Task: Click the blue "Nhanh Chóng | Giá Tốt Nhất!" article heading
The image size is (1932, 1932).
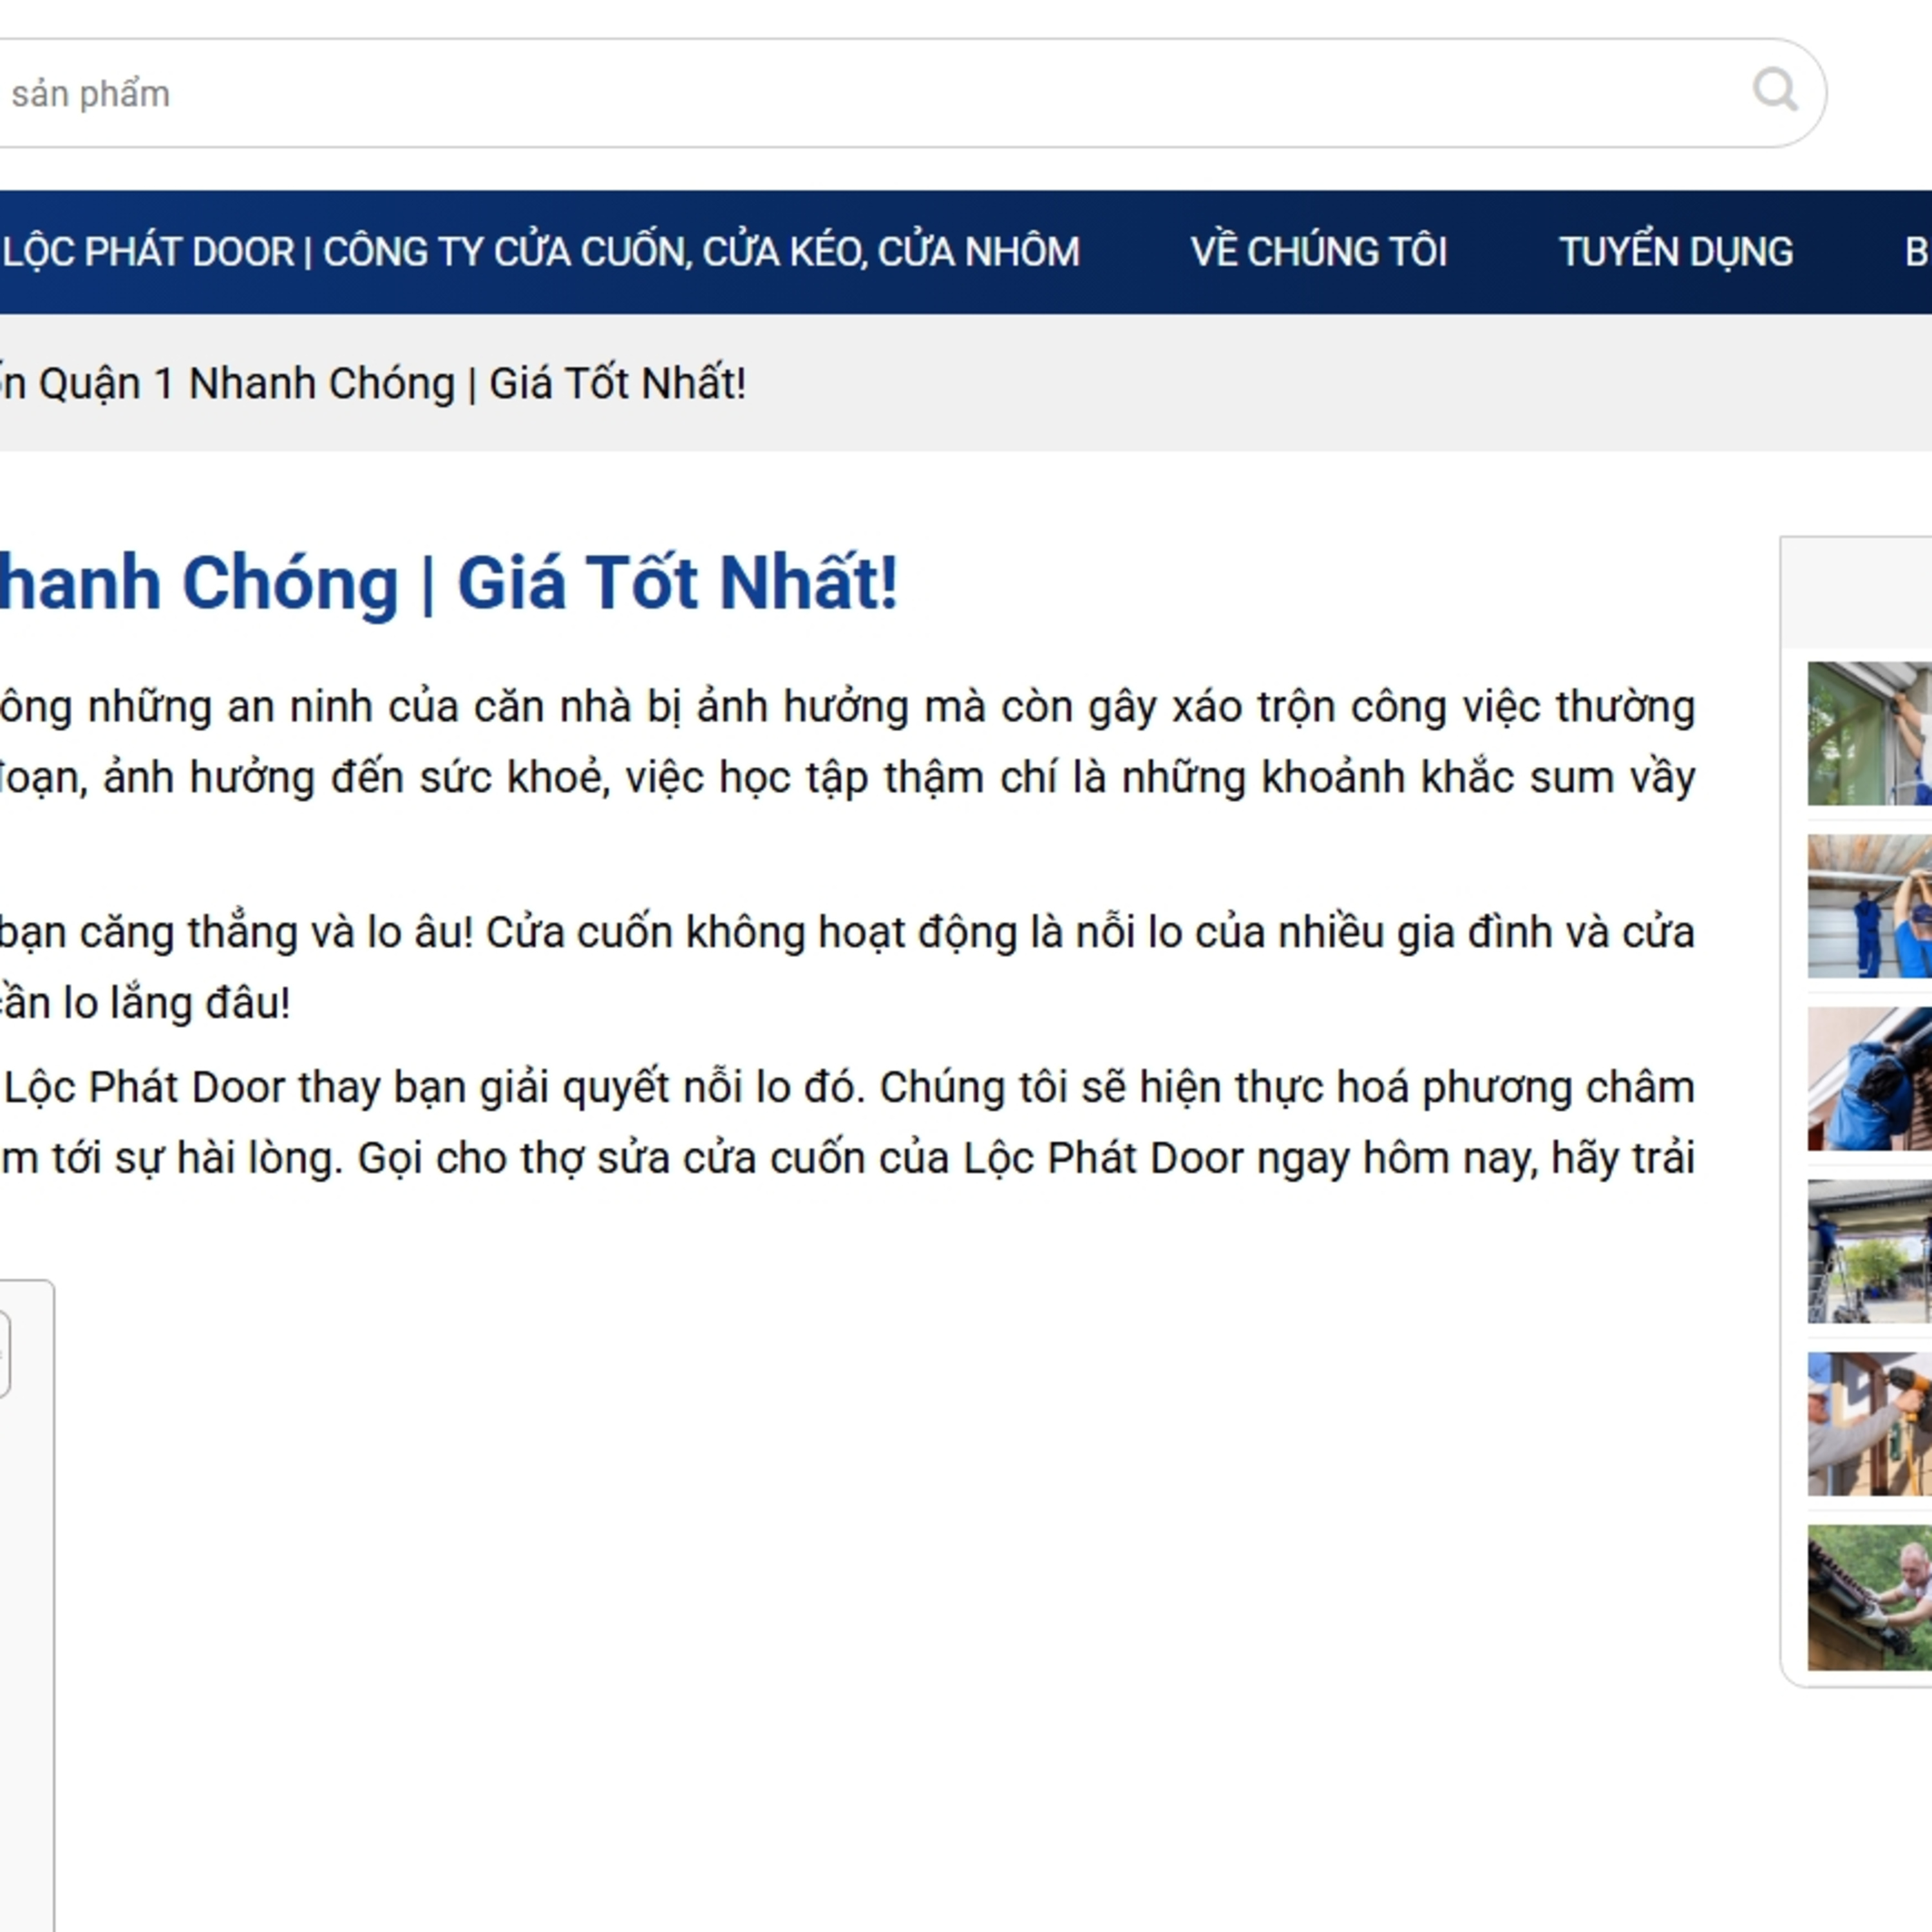Action: pos(449,583)
